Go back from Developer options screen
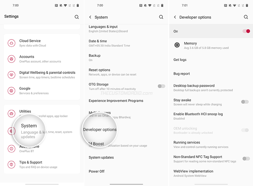This screenshot has width=253, height=186. coord(175,17)
